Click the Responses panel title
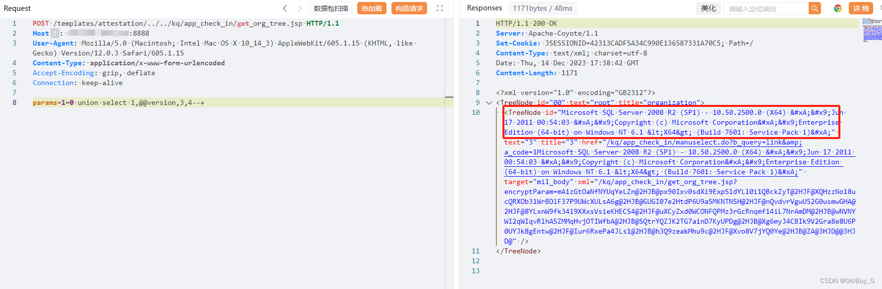This screenshot has width=882, height=289. click(x=485, y=8)
